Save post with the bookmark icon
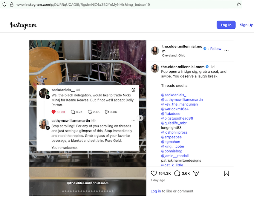This screenshot has width=254, height=202. click(227, 173)
